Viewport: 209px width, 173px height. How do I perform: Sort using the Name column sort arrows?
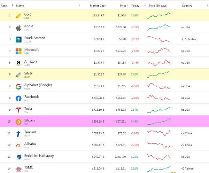[x=79, y=6]
